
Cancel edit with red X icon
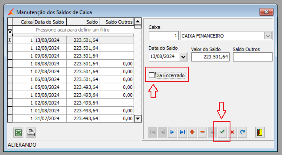(x=232, y=132)
